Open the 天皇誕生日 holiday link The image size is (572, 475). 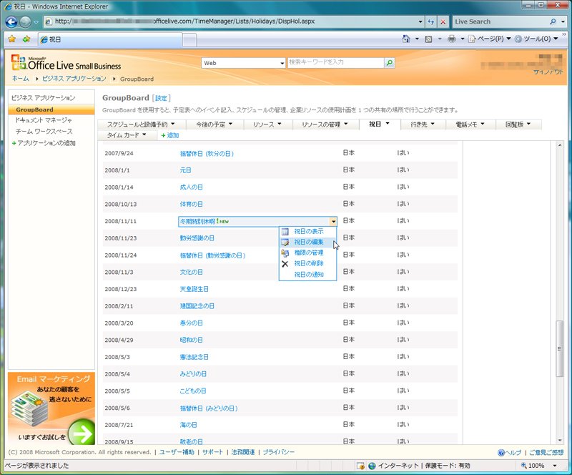tap(194, 289)
